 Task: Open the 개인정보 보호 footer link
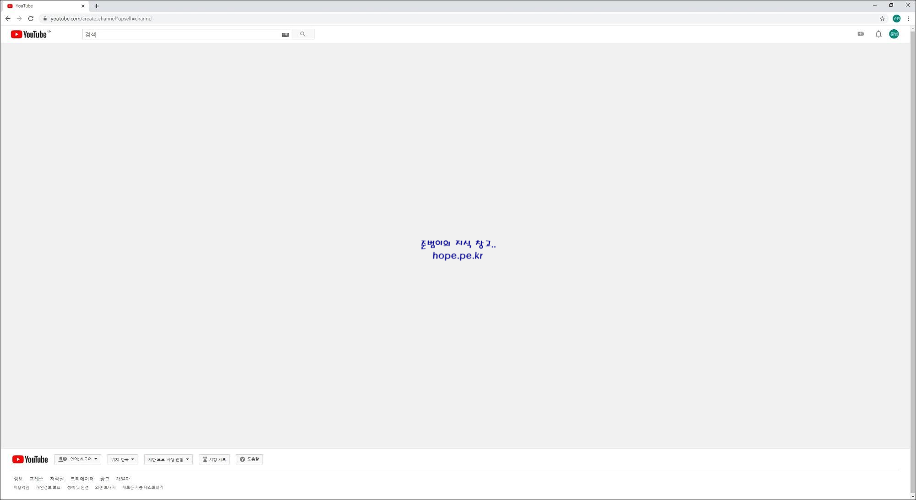(x=48, y=488)
